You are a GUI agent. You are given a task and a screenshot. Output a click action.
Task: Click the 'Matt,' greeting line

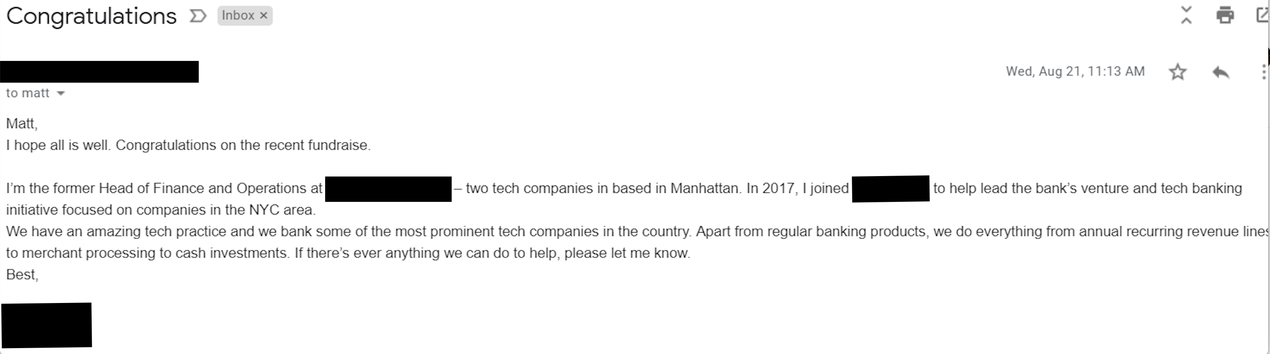pyautogui.click(x=22, y=123)
